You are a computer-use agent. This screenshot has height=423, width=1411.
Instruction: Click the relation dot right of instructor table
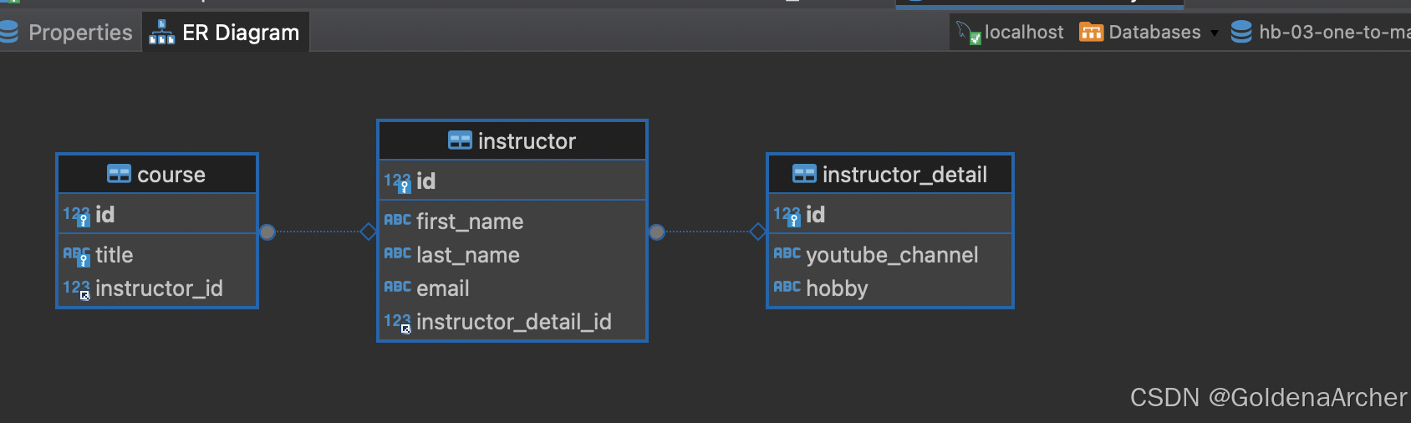[x=657, y=232]
